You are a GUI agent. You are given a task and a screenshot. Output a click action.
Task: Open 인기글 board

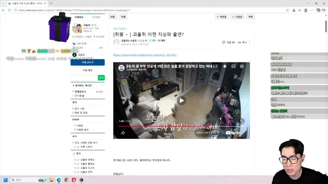coord(78,96)
